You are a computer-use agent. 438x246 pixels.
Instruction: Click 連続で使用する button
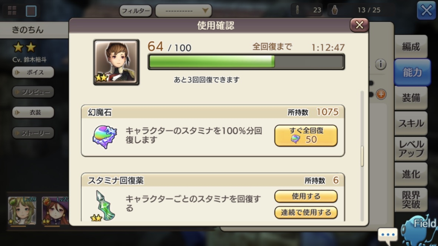[x=306, y=213]
